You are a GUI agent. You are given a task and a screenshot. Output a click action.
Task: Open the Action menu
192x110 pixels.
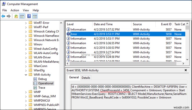(15, 10)
